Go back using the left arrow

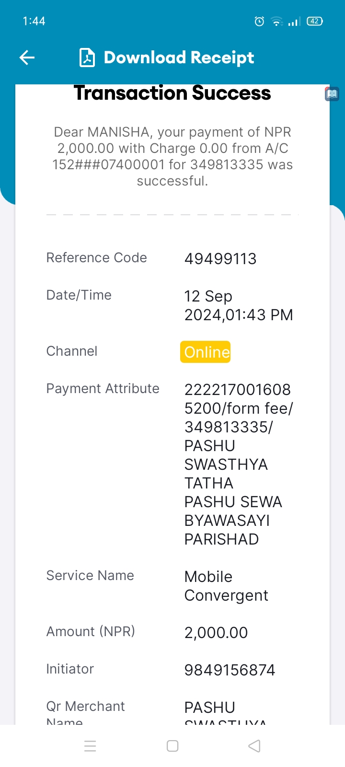coord(27,58)
